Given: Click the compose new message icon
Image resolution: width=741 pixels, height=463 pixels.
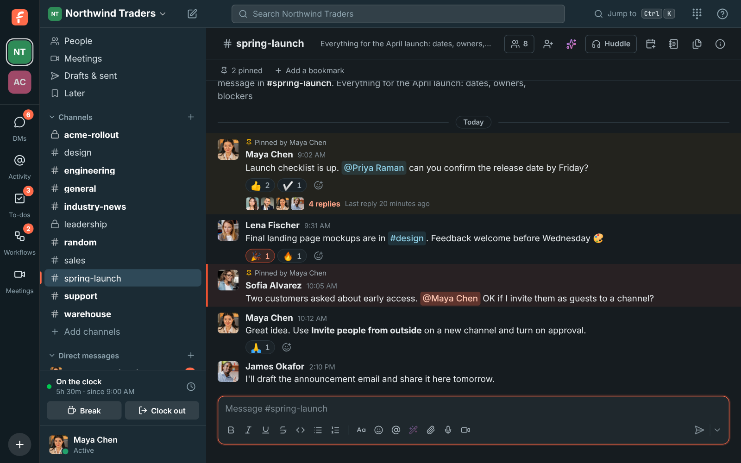Looking at the screenshot, I should tap(192, 14).
